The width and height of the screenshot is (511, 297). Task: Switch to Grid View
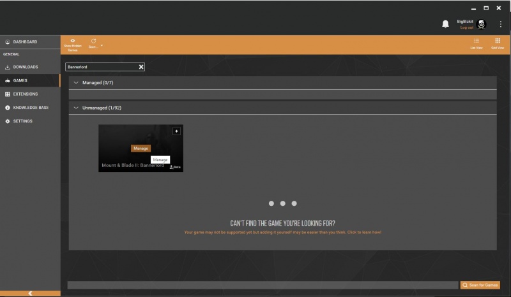tap(498, 43)
